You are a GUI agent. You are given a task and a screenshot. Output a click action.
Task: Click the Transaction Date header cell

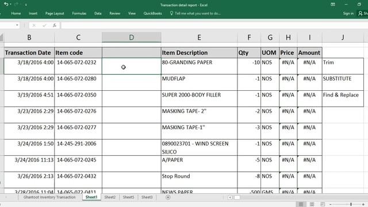click(x=29, y=52)
